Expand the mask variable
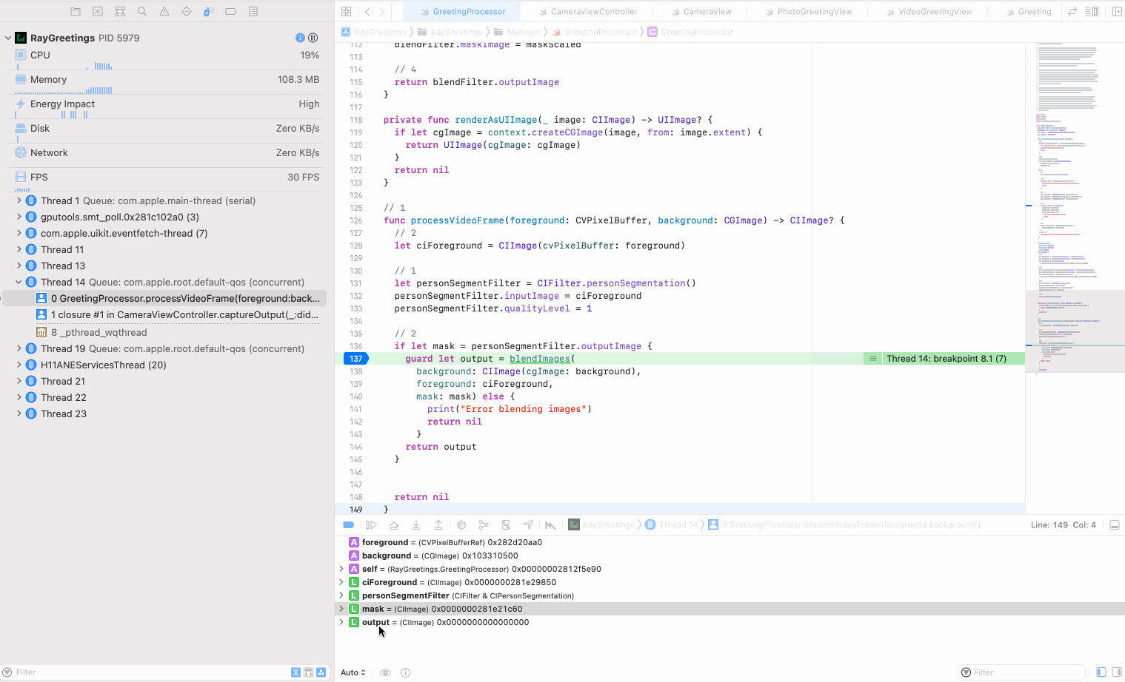Viewport: 1125px width, 682px height. click(341, 609)
